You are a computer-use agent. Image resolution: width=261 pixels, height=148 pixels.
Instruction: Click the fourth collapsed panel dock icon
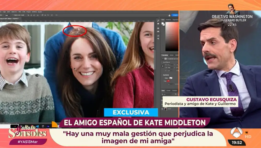pyautogui.click(x=158, y=32)
